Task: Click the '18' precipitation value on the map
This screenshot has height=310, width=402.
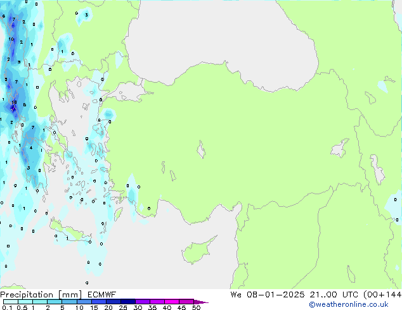Action: 14,102
